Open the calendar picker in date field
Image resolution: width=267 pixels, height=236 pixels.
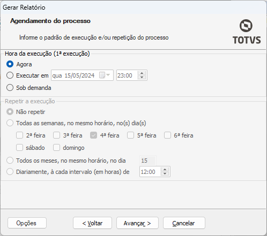pyautogui.click(x=105, y=75)
